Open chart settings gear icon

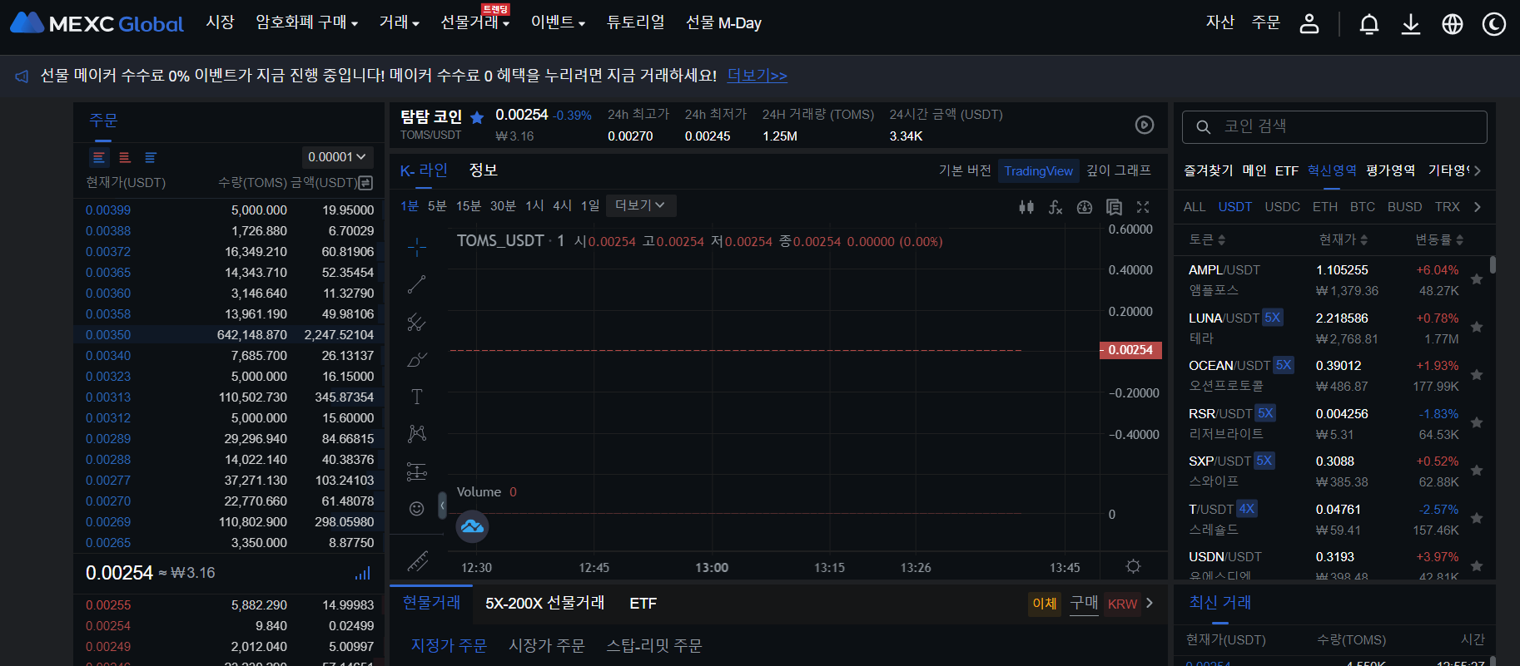pos(1133,566)
